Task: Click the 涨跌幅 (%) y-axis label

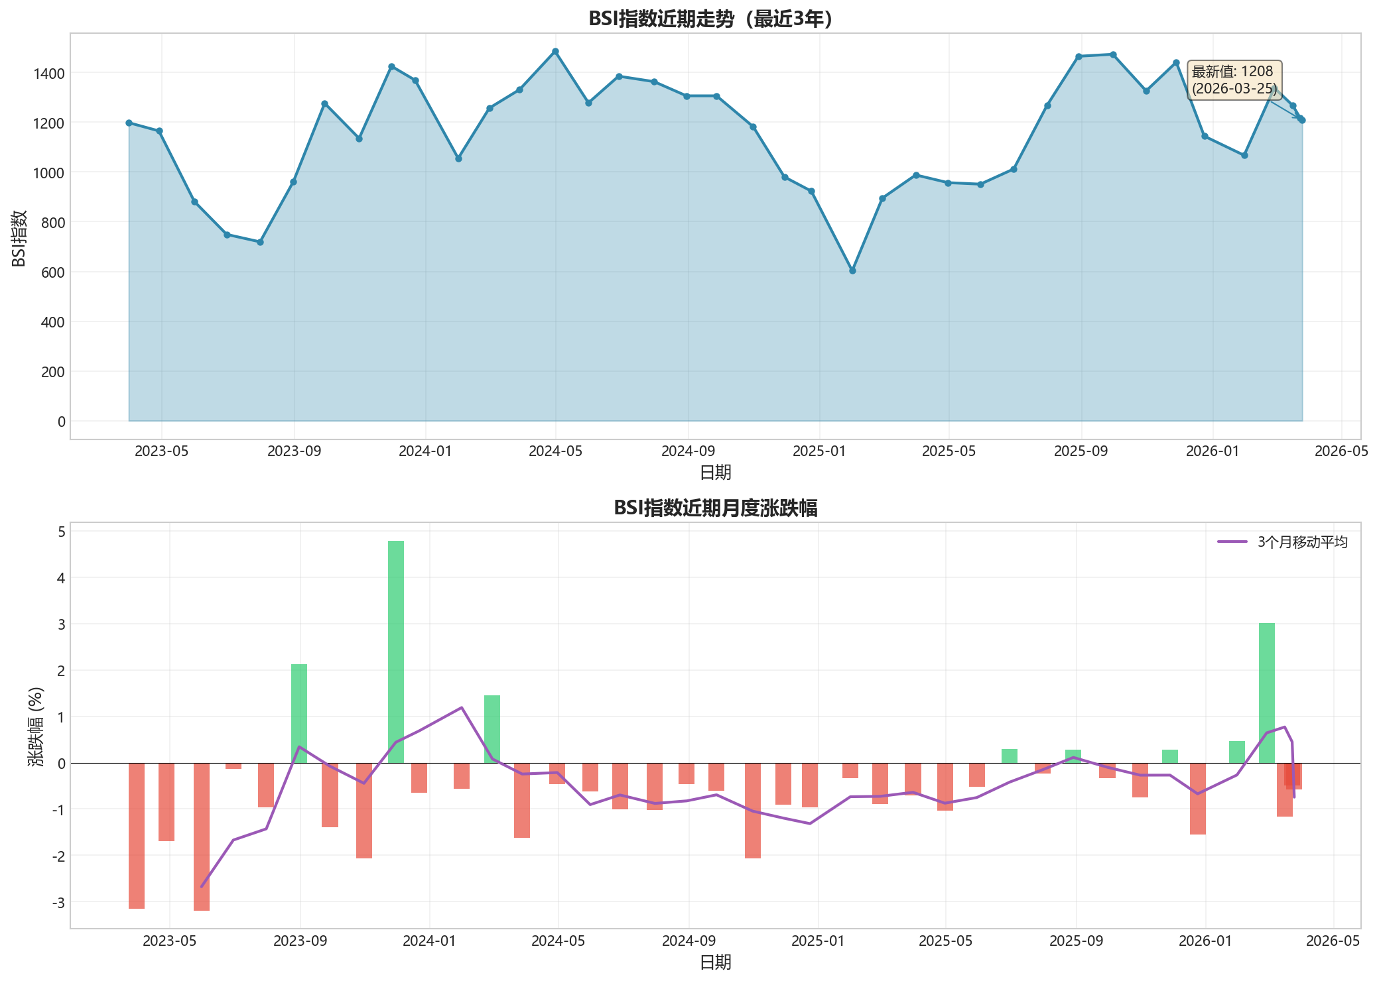Action: click(x=36, y=727)
